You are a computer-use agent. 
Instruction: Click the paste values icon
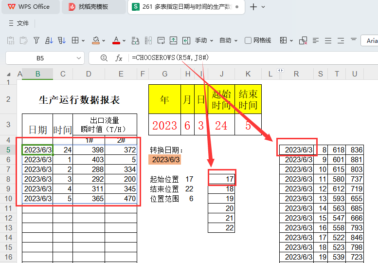(x=11, y=40)
